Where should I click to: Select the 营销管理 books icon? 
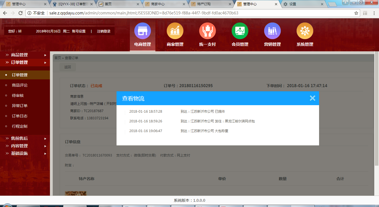point(272,31)
